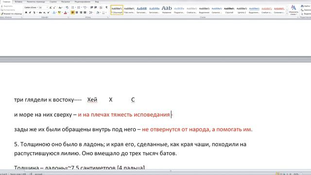Click zoom percentage in status bar
This screenshot has width=311, height=175.
296,174
